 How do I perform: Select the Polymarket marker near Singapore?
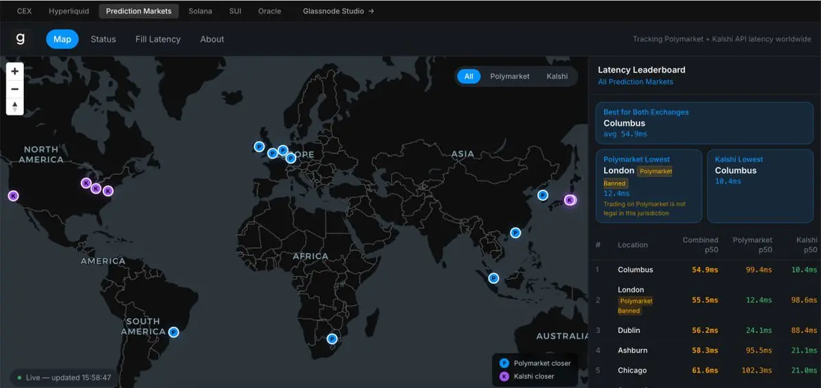(493, 278)
